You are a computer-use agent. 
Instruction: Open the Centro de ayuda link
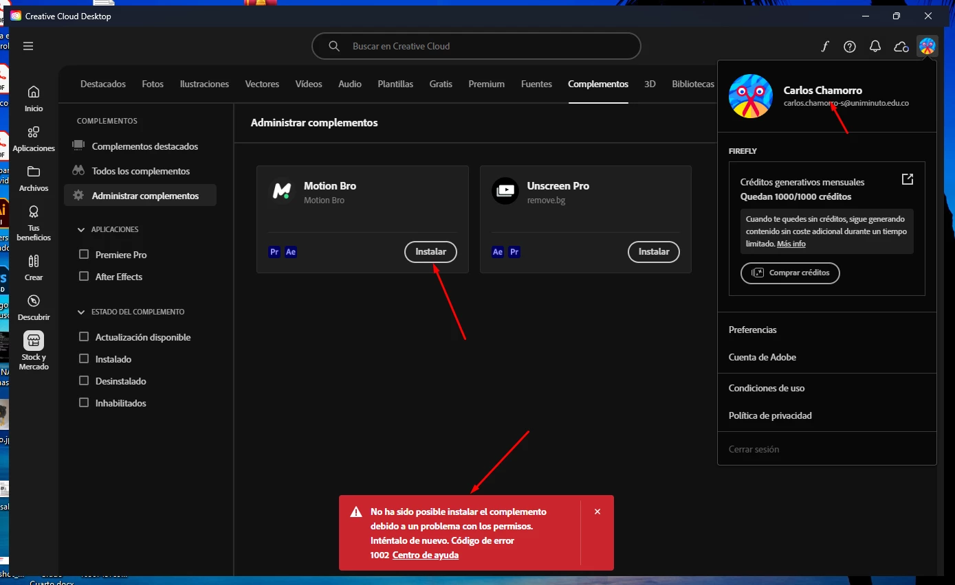[426, 555]
